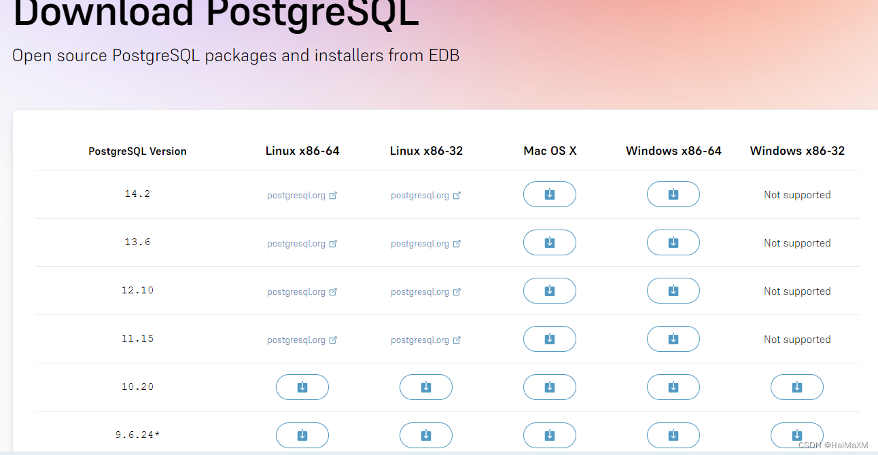878x455 pixels.
Task: Download PostgreSQL 10.20 for Linux x86-32
Action: (x=425, y=387)
